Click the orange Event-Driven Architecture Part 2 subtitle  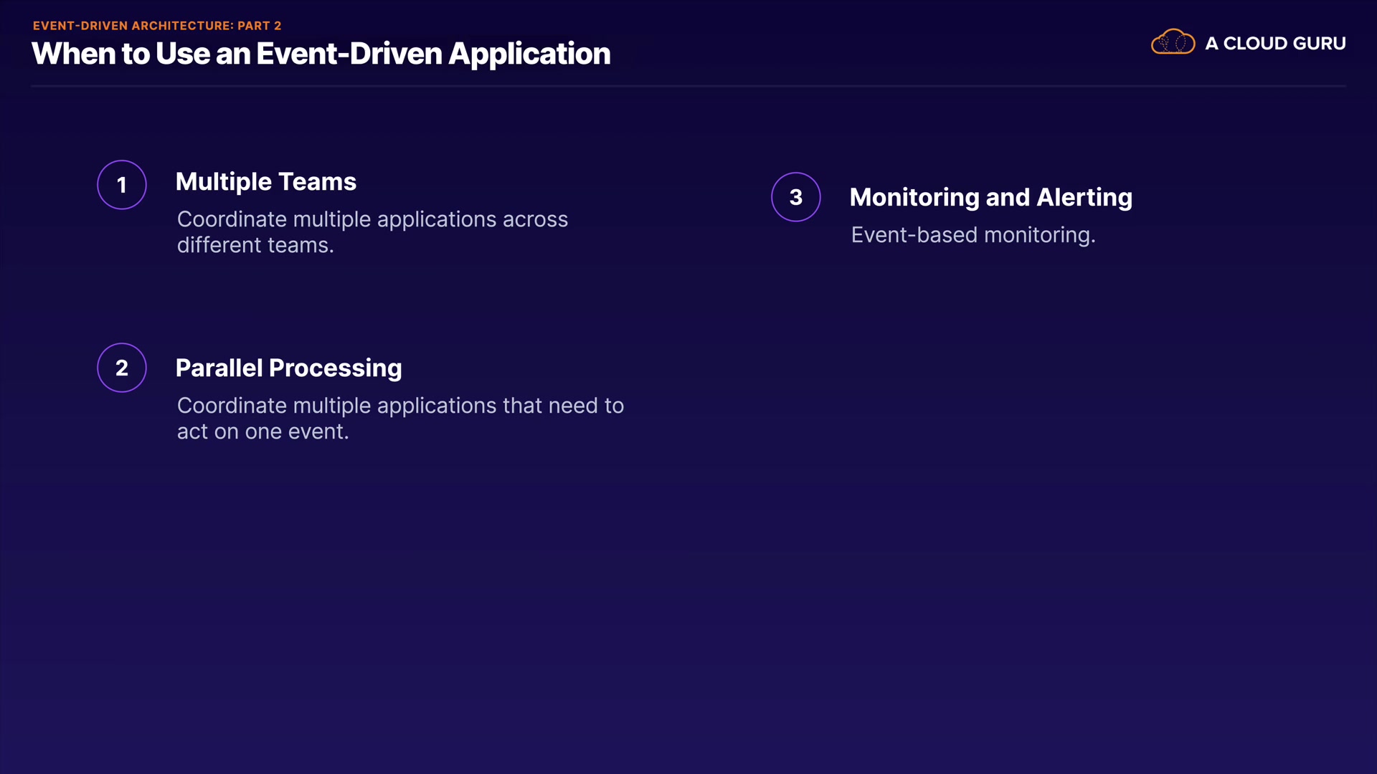coord(156,26)
